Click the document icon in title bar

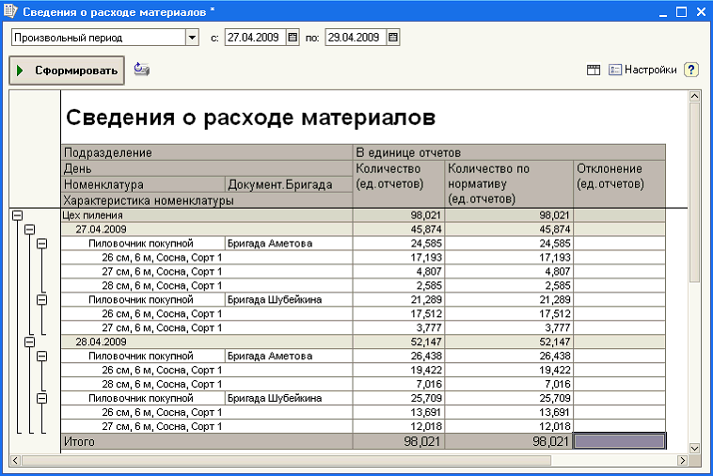[10, 11]
